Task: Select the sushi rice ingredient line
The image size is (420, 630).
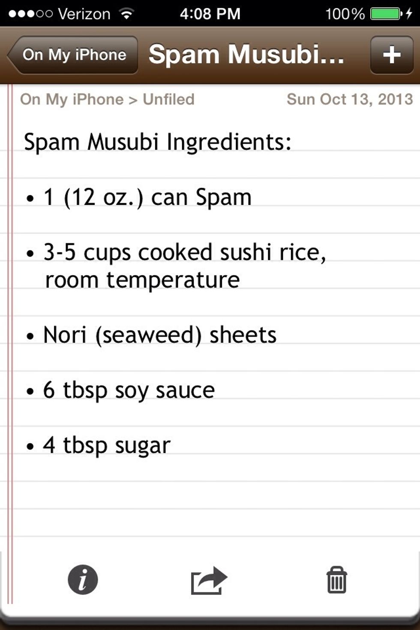Action: 184,253
